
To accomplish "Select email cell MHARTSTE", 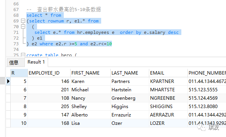I will click(168, 90).
